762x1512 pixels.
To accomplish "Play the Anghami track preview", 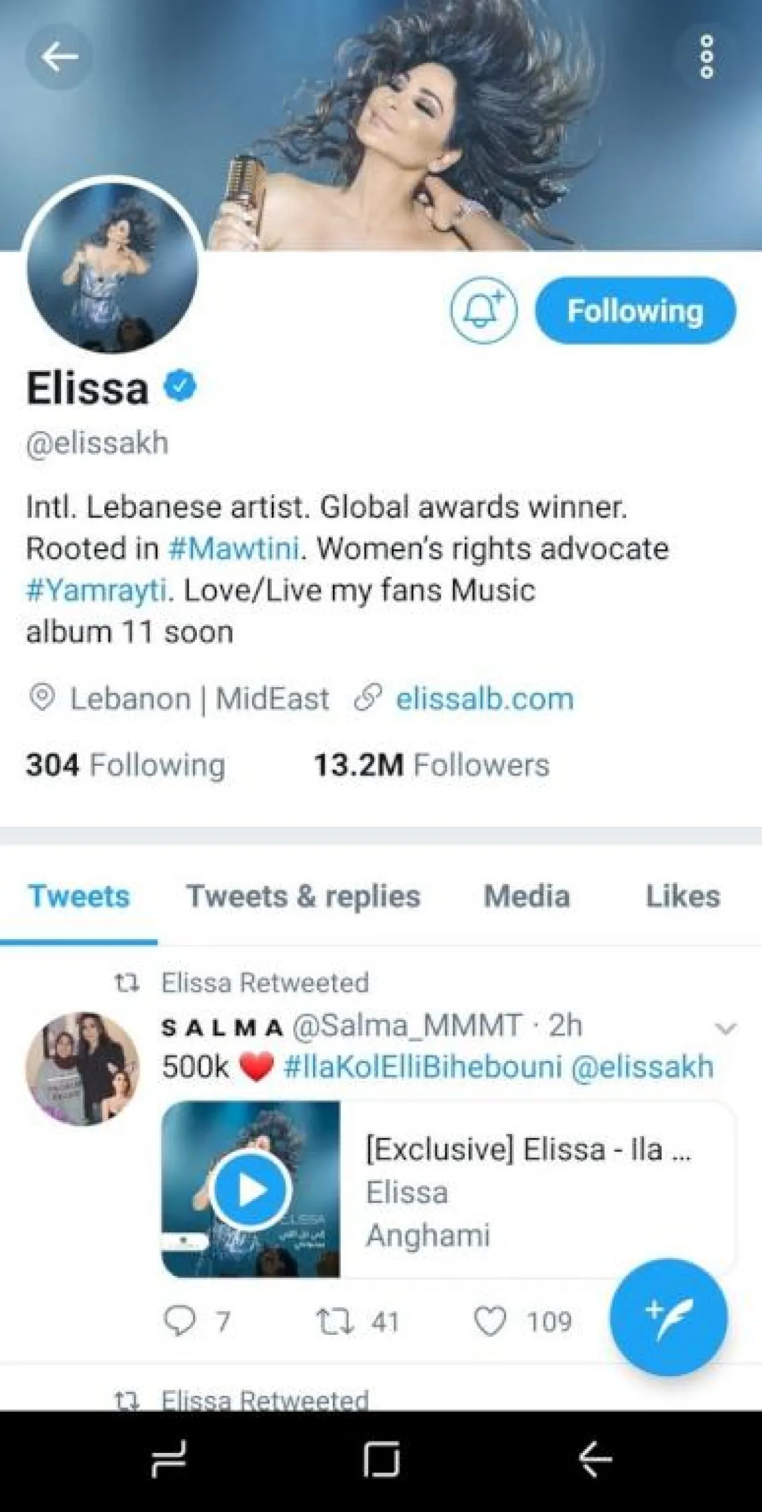I will point(251,1189).
